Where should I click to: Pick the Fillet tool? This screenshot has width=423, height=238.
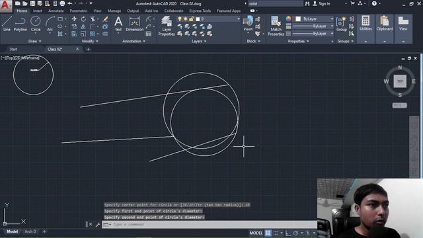(x=93, y=26)
